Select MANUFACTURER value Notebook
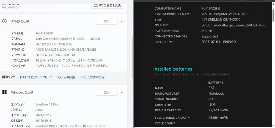Screen dimensions: 275x128 (216, 94)
